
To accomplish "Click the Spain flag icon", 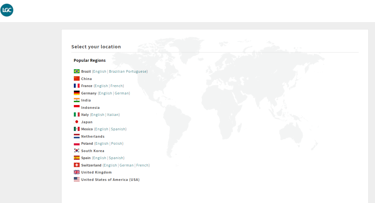I will tap(76, 158).
